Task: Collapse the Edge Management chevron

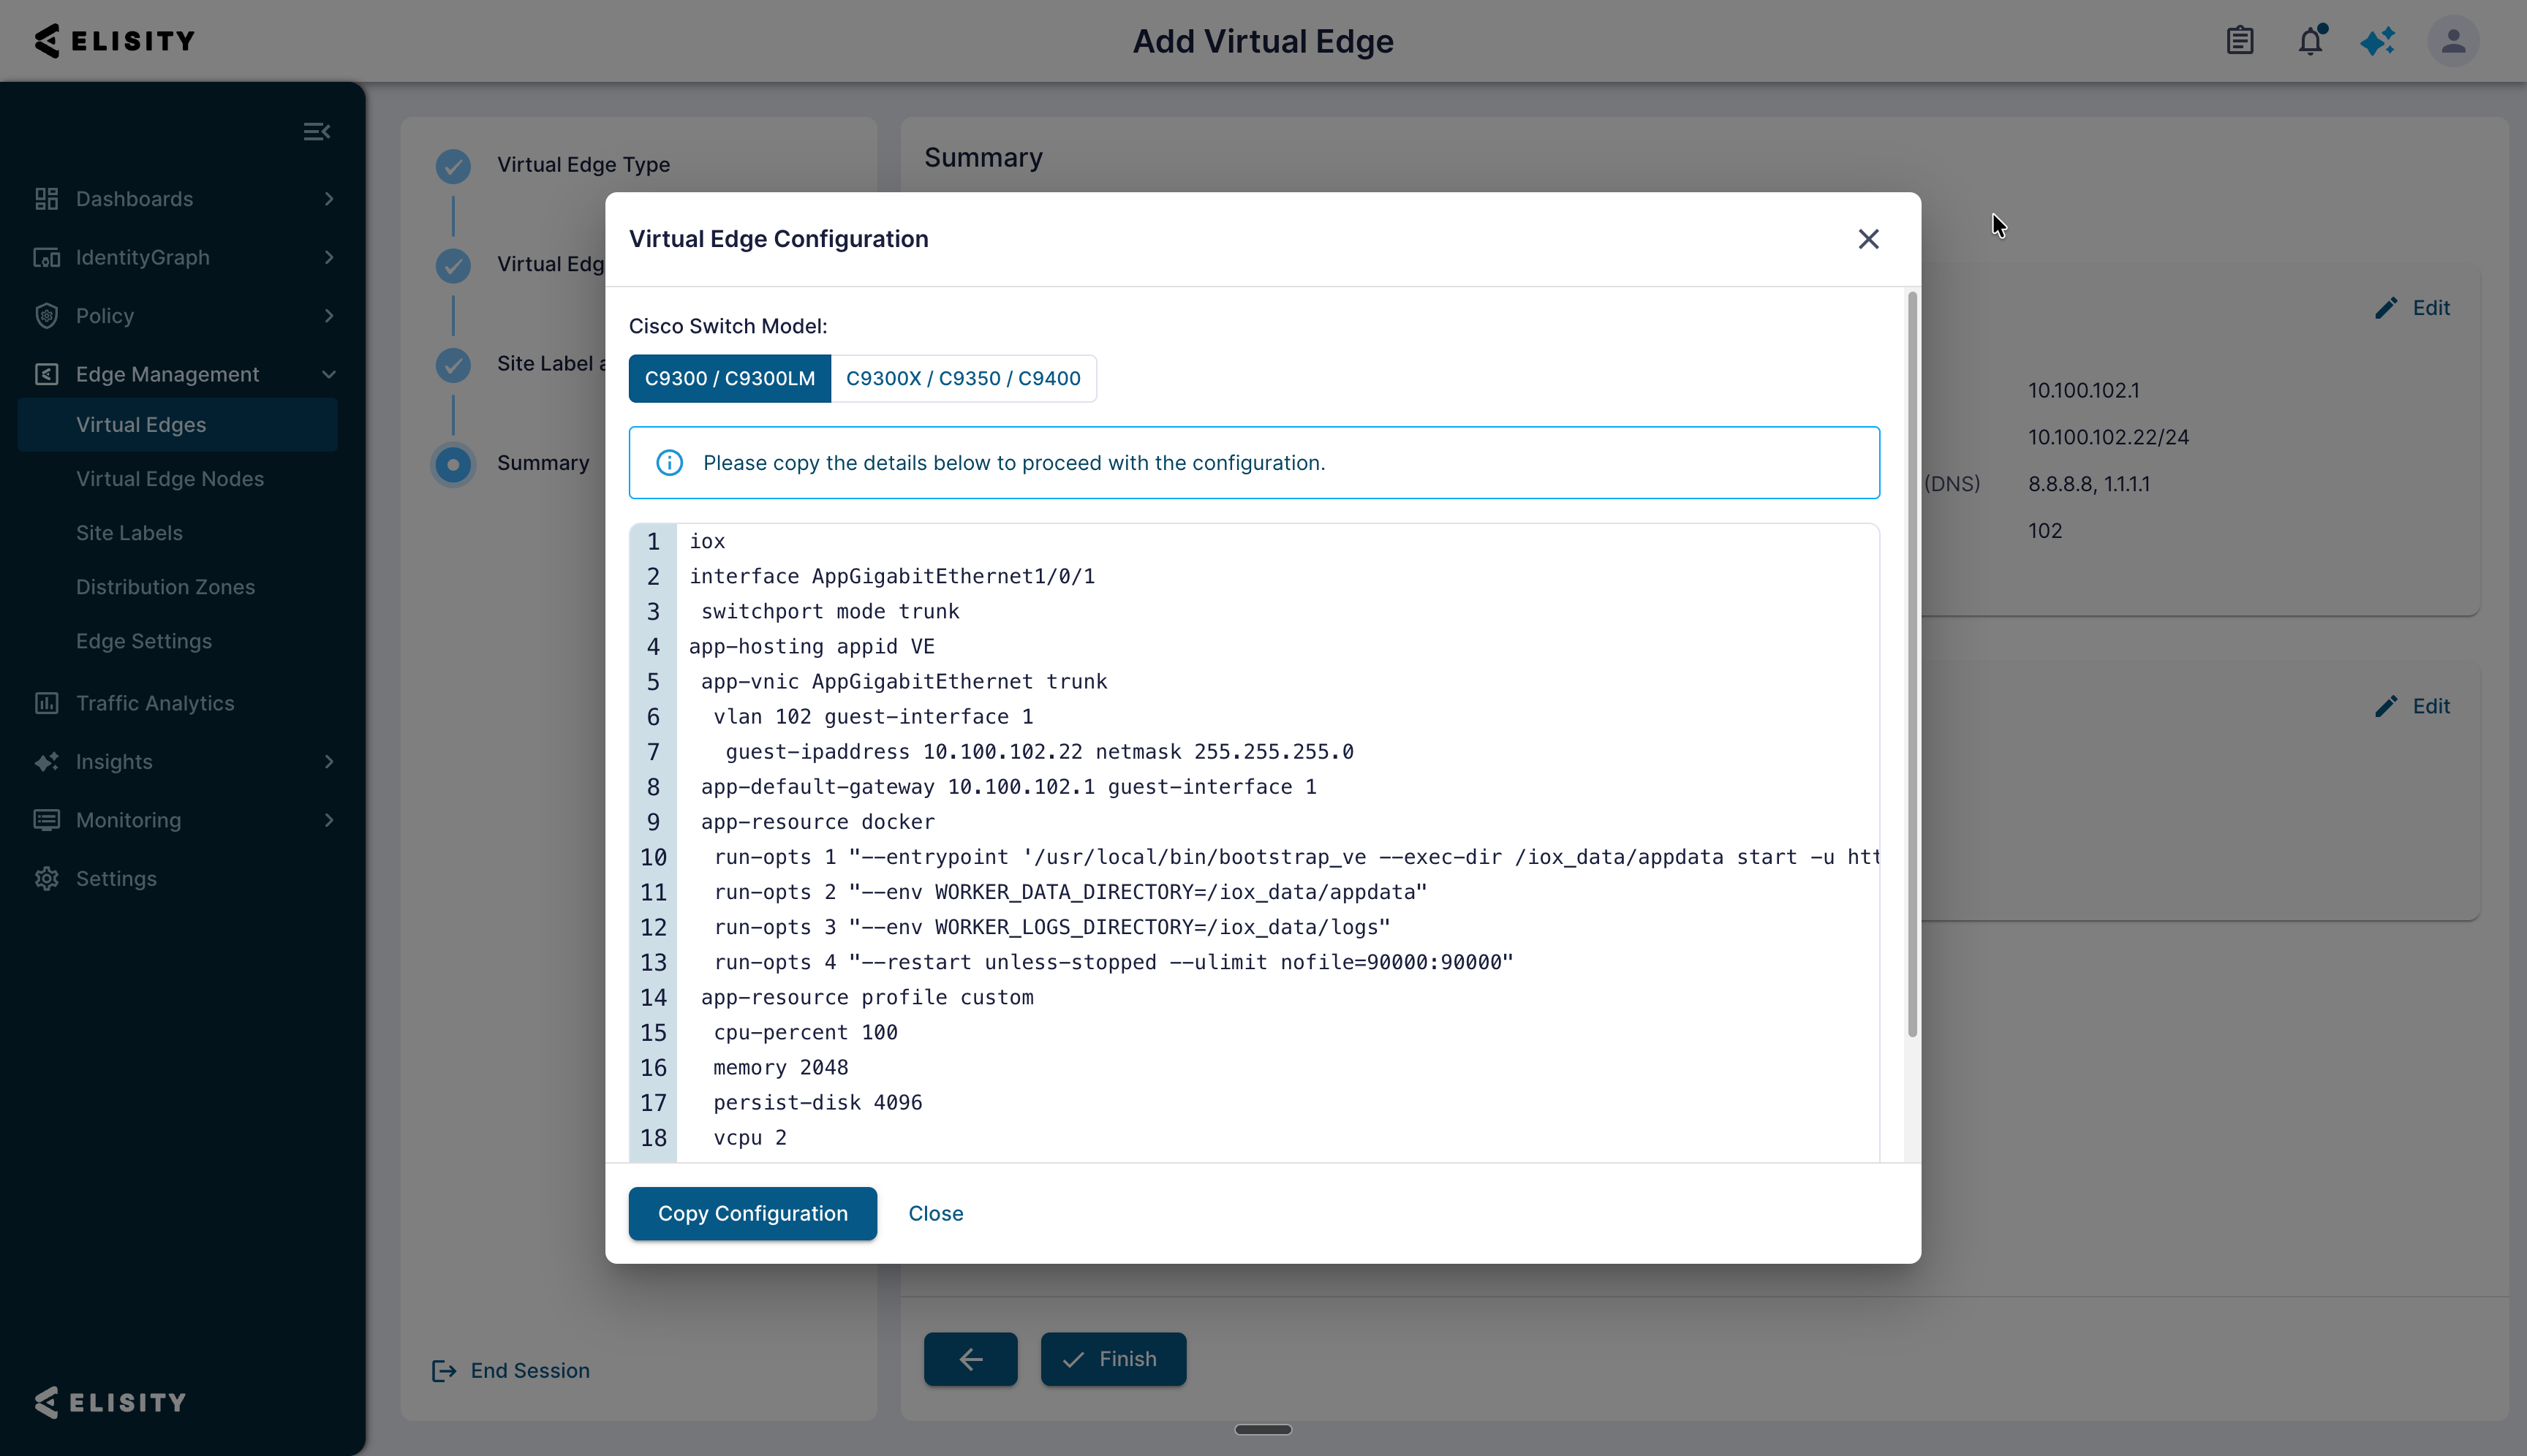Action: click(x=329, y=374)
